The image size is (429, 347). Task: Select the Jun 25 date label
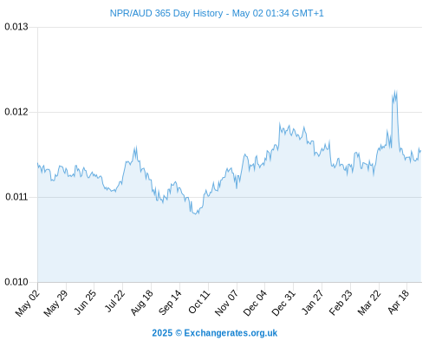(84, 302)
